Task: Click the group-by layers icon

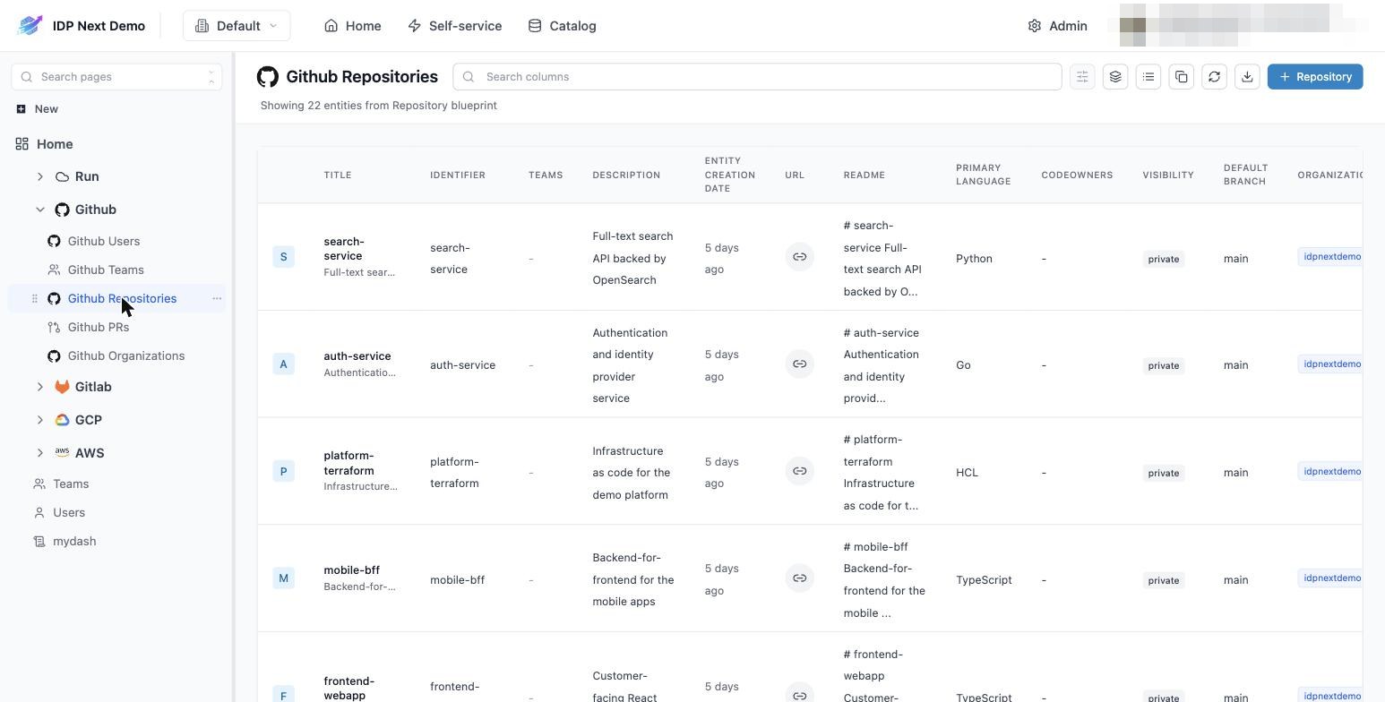Action: coord(1115,77)
